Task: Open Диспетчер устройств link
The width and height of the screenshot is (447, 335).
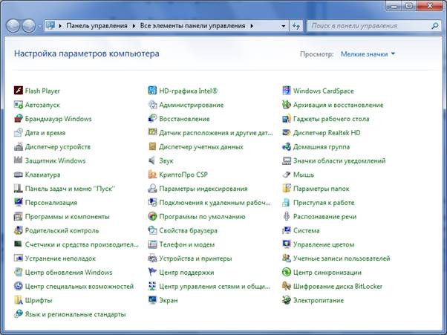Action: coord(57,147)
